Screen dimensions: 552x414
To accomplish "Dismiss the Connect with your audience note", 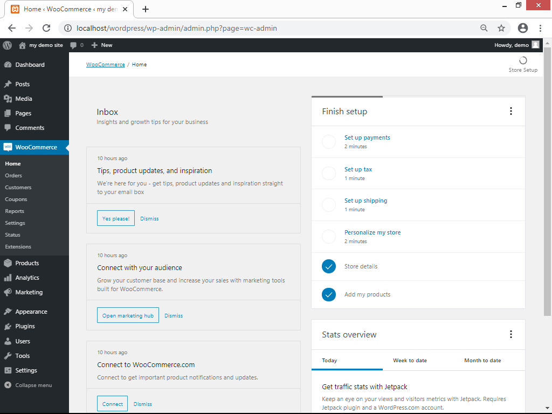I will click(x=174, y=316).
